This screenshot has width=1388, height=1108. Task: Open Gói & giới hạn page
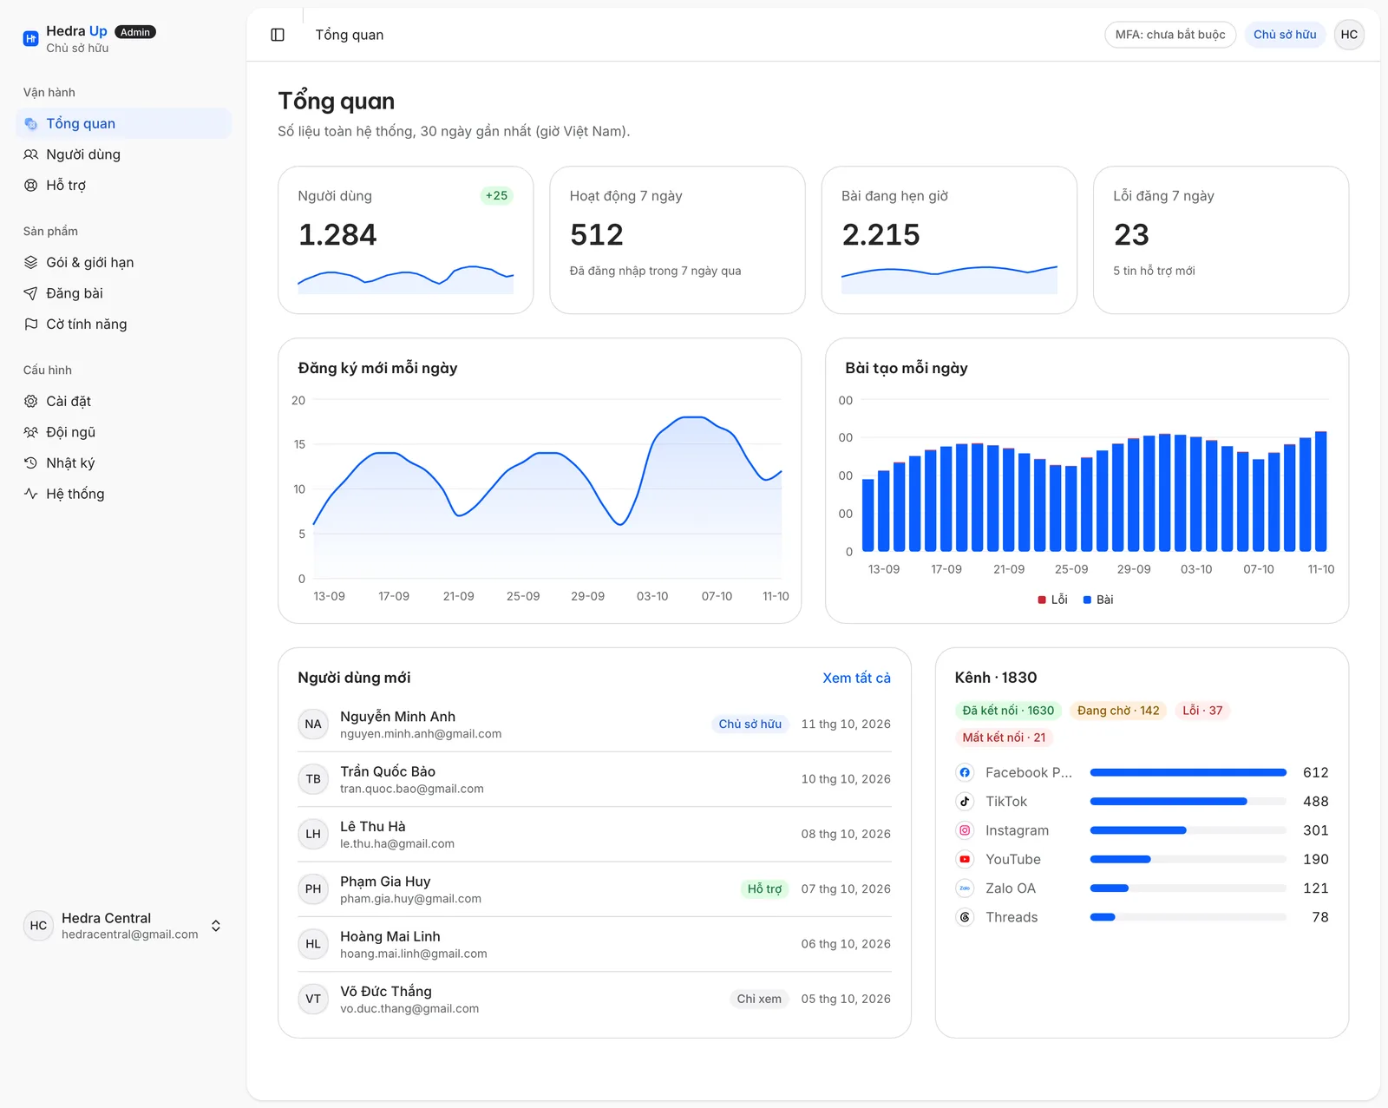tap(123, 262)
